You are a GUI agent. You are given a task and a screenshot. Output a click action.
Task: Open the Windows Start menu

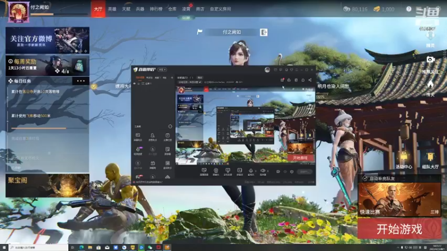click(4, 248)
